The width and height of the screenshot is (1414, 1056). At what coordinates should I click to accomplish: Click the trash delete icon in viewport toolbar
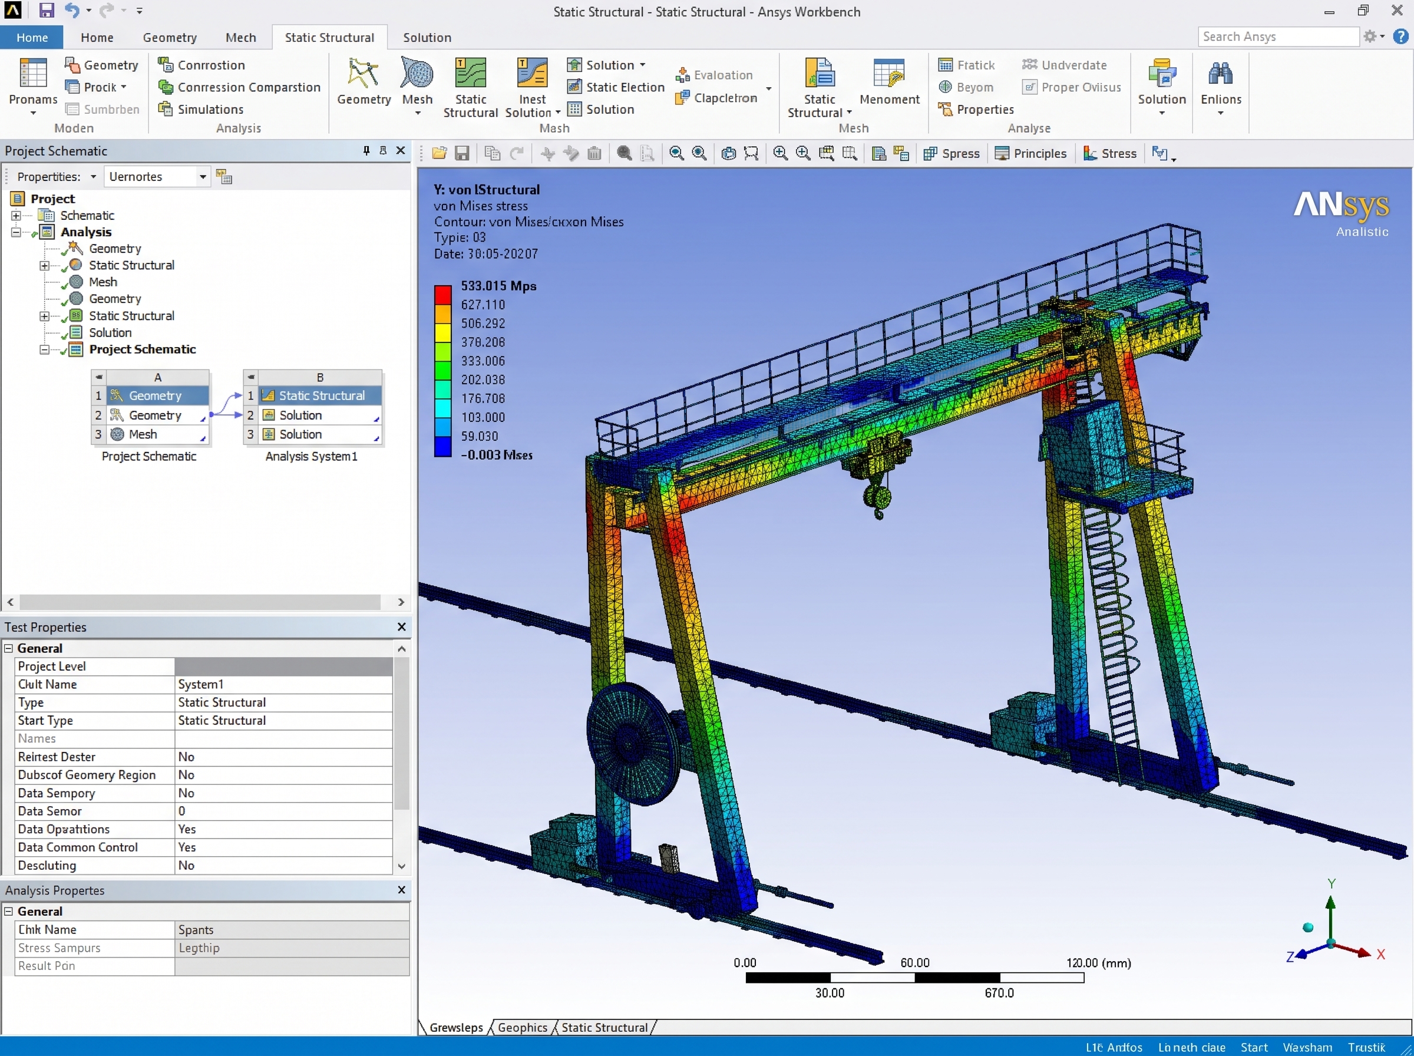[x=594, y=153]
